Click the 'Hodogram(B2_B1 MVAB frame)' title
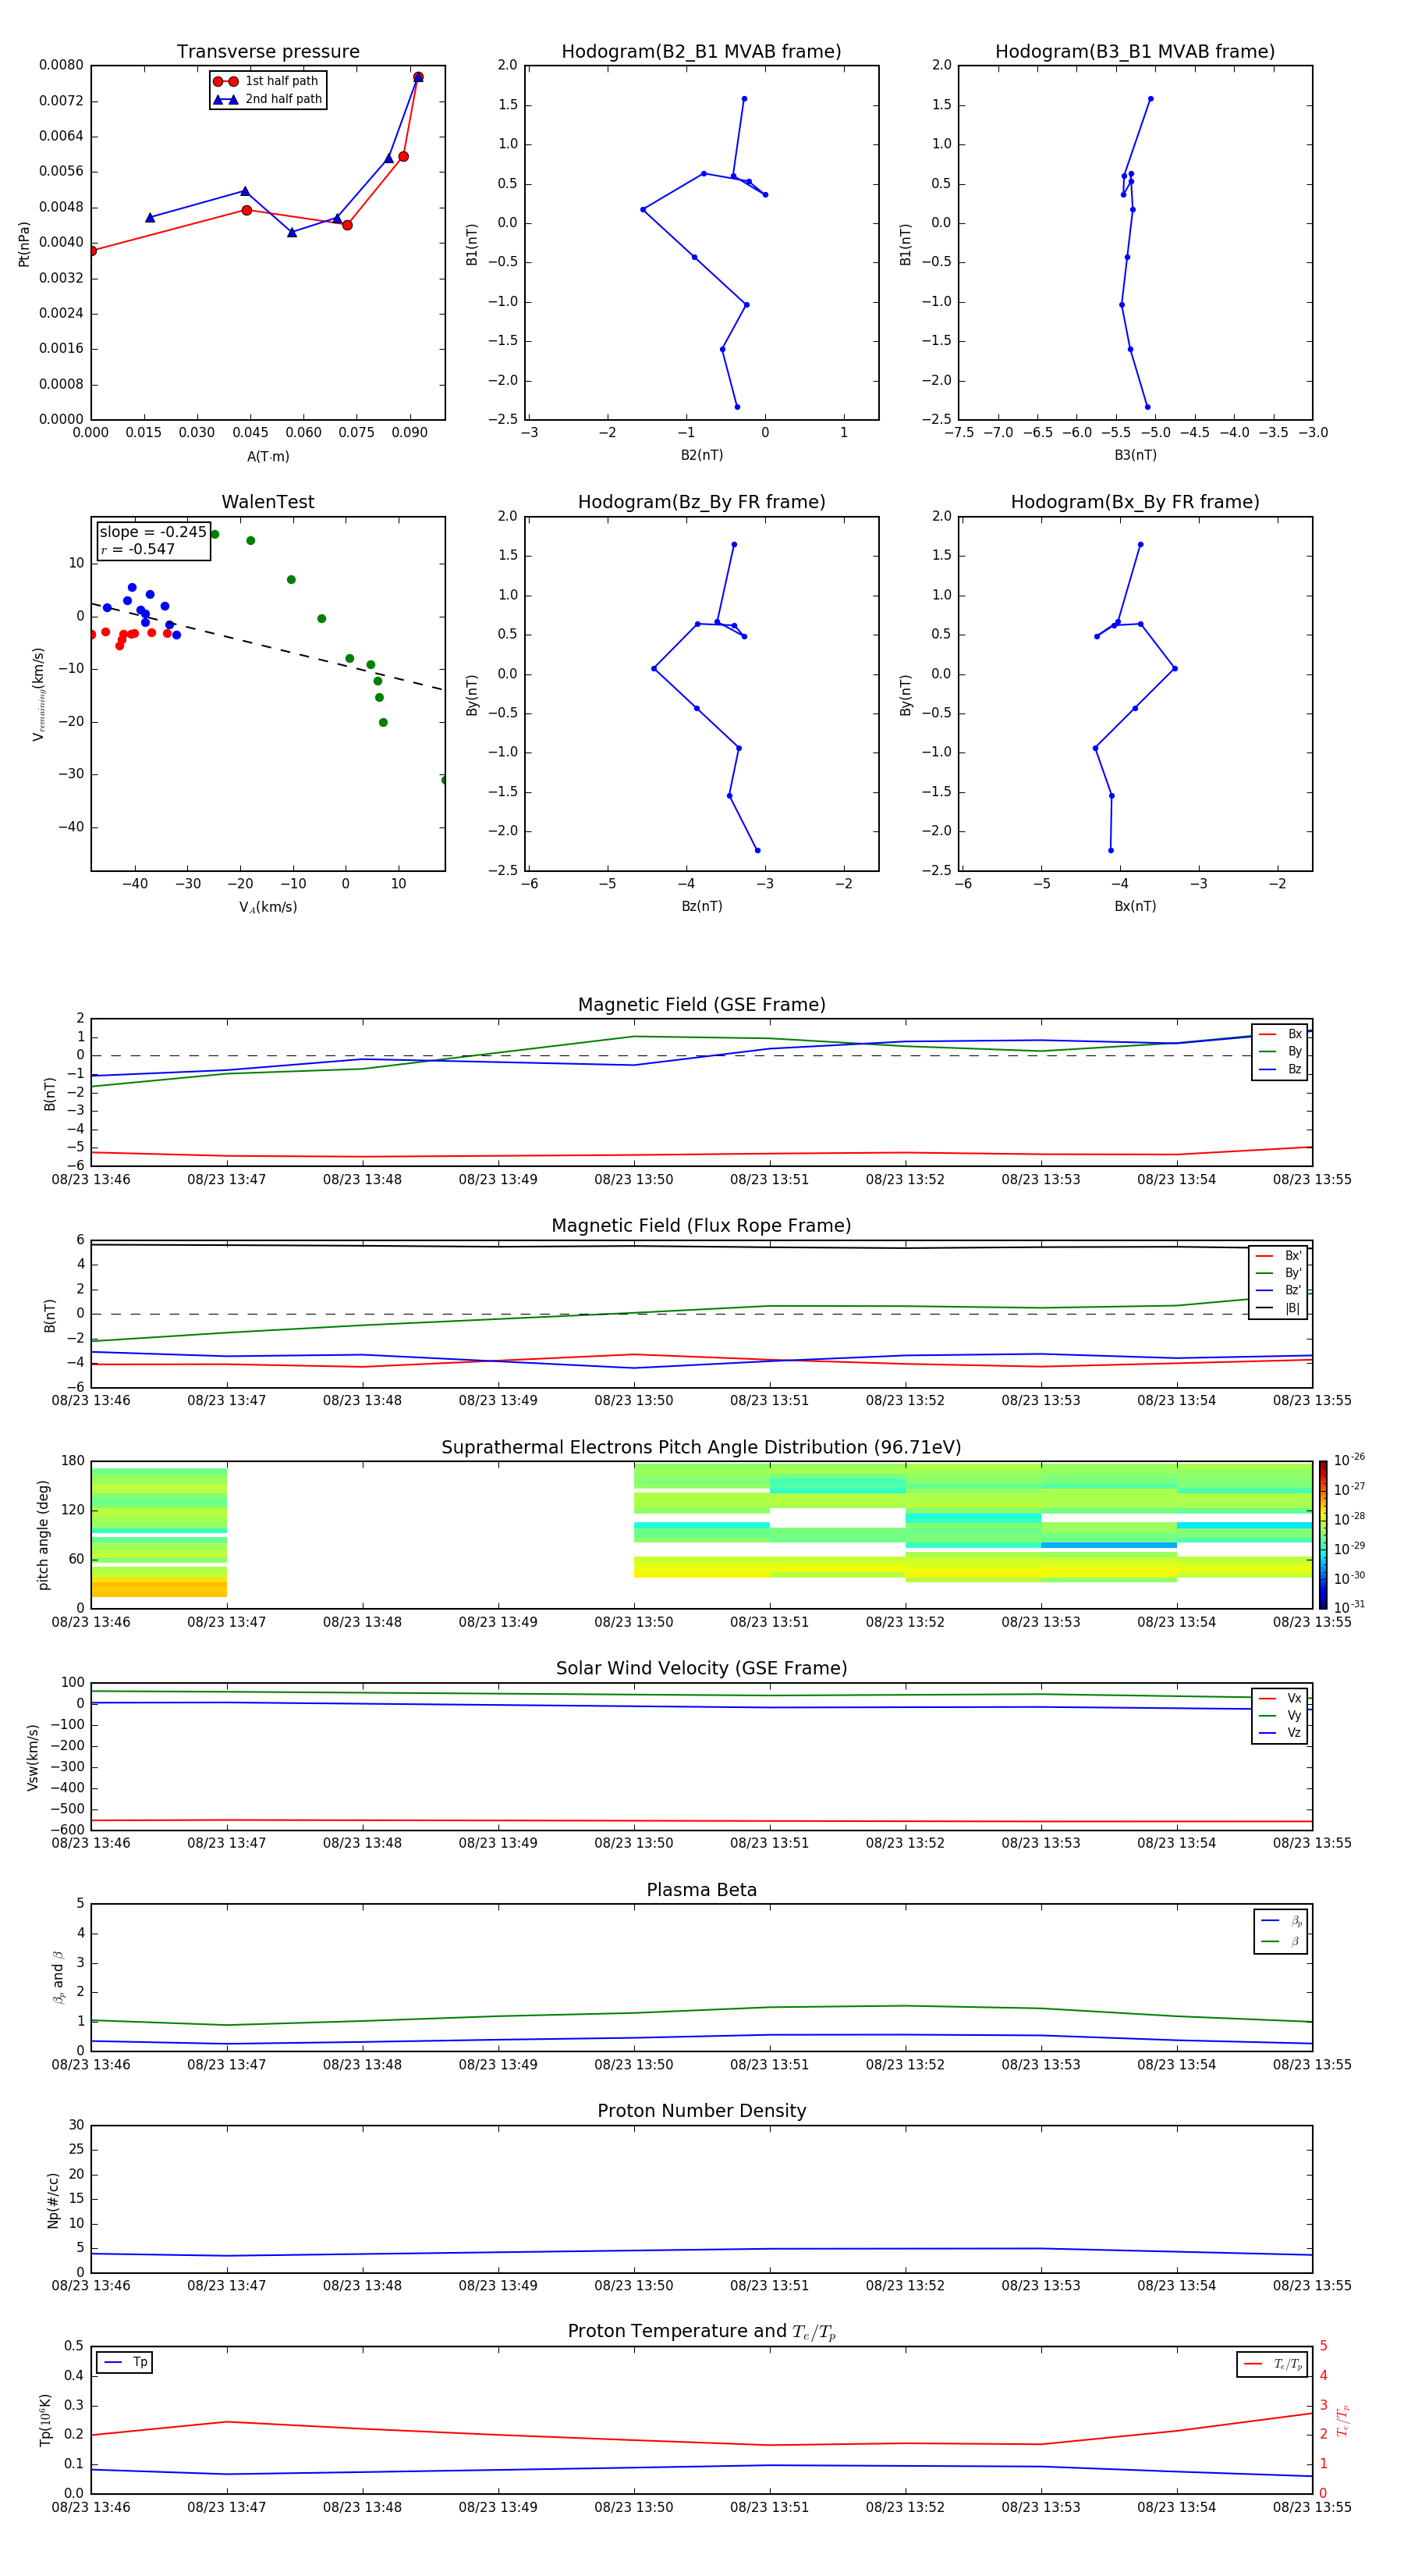Screen dimensions: 1404x2576 pos(701,52)
